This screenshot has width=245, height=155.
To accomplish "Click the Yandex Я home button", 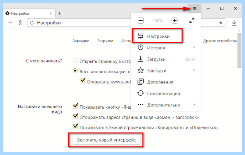I will [x=20, y=23].
